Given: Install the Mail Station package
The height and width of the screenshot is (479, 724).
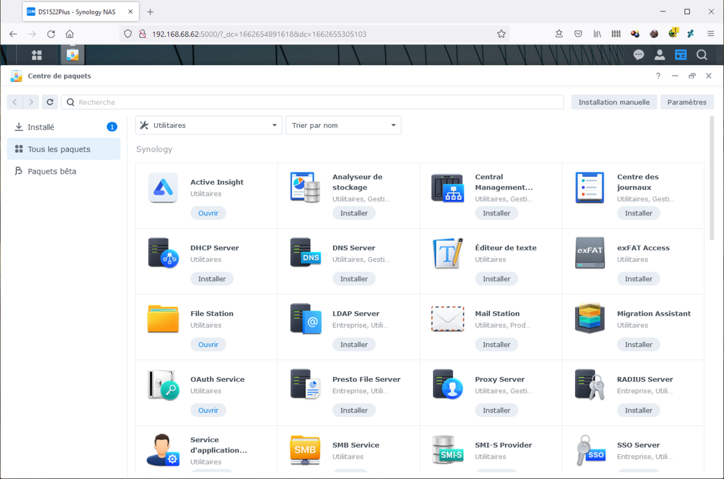Looking at the screenshot, I should point(497,344).
